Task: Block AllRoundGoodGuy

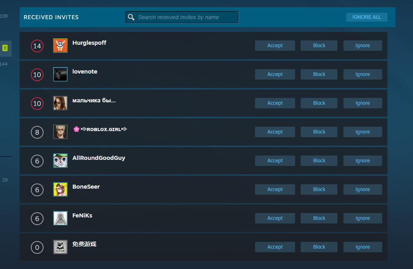Action: tap(319, 161)
